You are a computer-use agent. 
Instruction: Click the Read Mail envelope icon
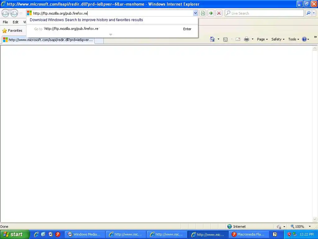tap(238, 39)
